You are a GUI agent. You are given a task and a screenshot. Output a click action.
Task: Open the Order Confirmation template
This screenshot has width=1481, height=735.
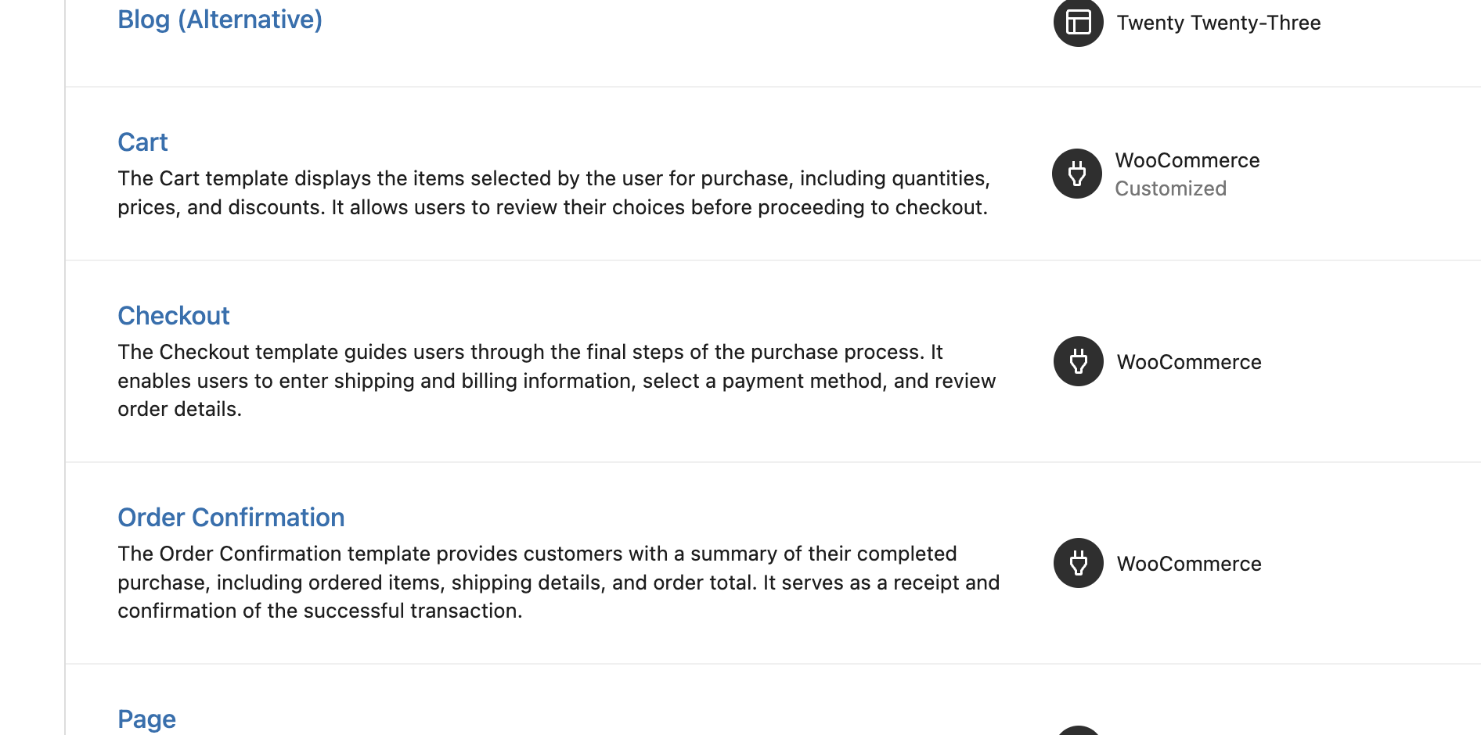click(231, 517)
